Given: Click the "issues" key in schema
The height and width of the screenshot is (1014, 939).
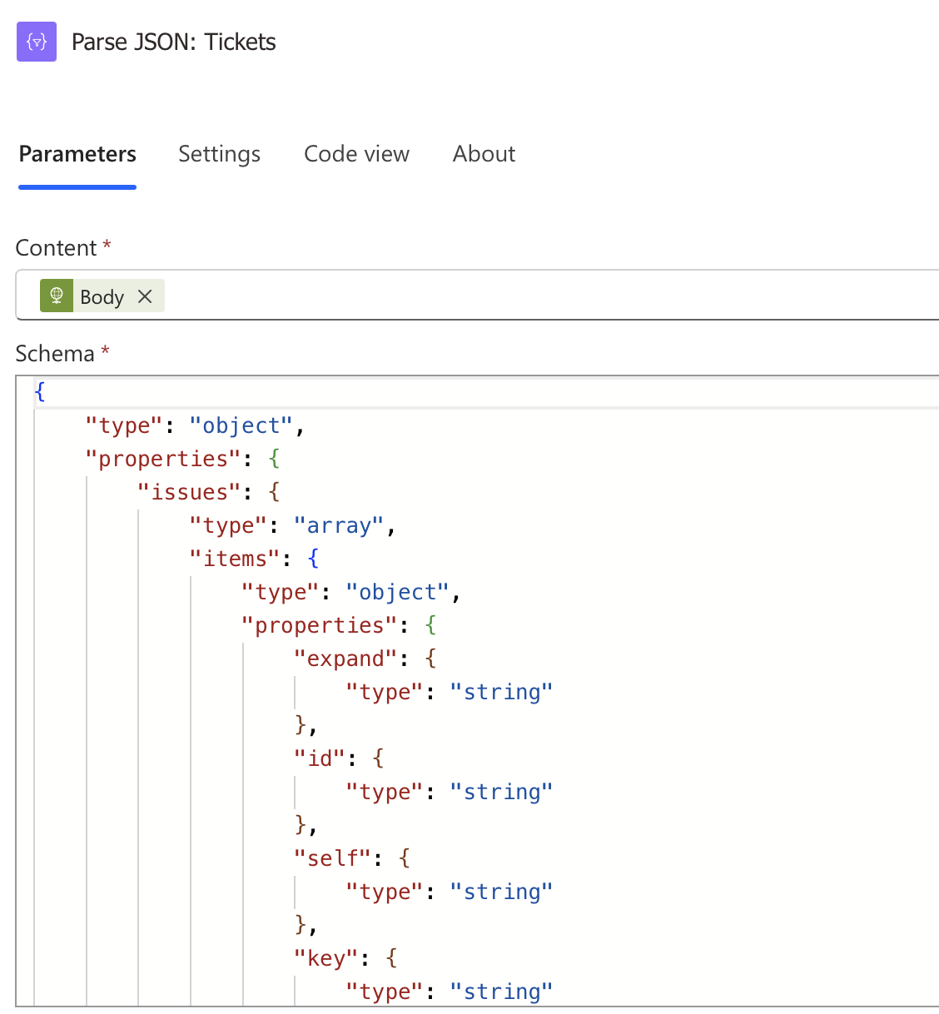Looking at the screenshot, I should (x=190, y=492).
